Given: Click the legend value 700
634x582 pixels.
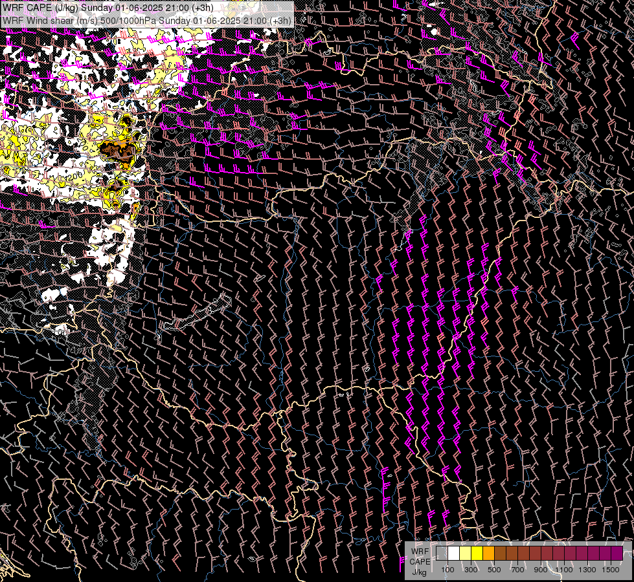Looking at the screenshot, I should [517, 570].
